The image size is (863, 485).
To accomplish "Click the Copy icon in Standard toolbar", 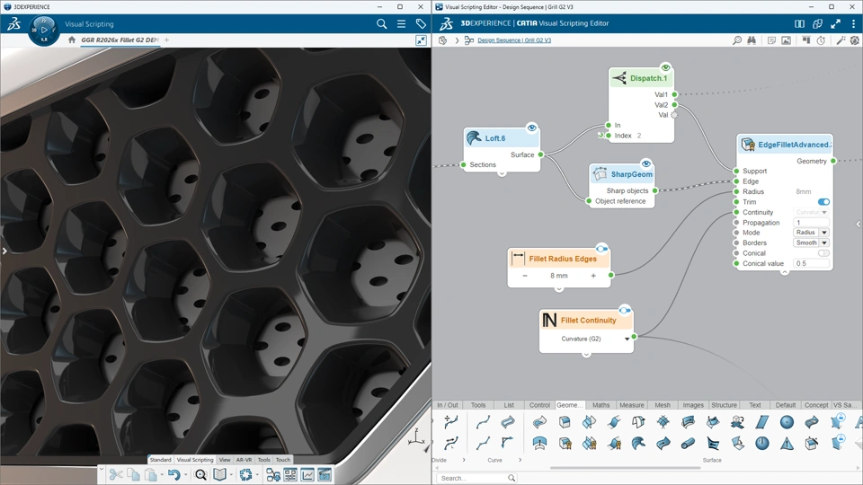I will (x=133, y=474).
